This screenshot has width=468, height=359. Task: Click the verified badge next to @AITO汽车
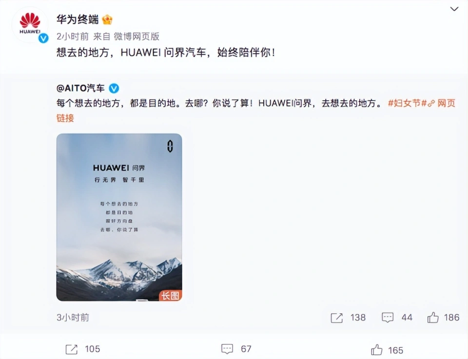(x=114, y=88)
